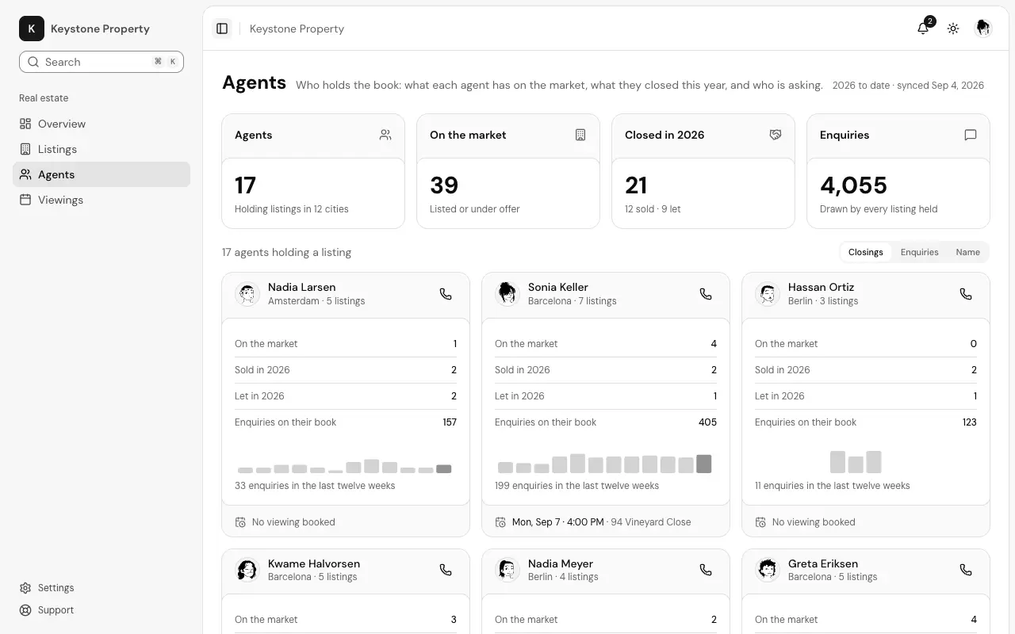Open Listings in sidebar
The image size is (1015, 634).
pyautogui.click(x=101, y=149)
